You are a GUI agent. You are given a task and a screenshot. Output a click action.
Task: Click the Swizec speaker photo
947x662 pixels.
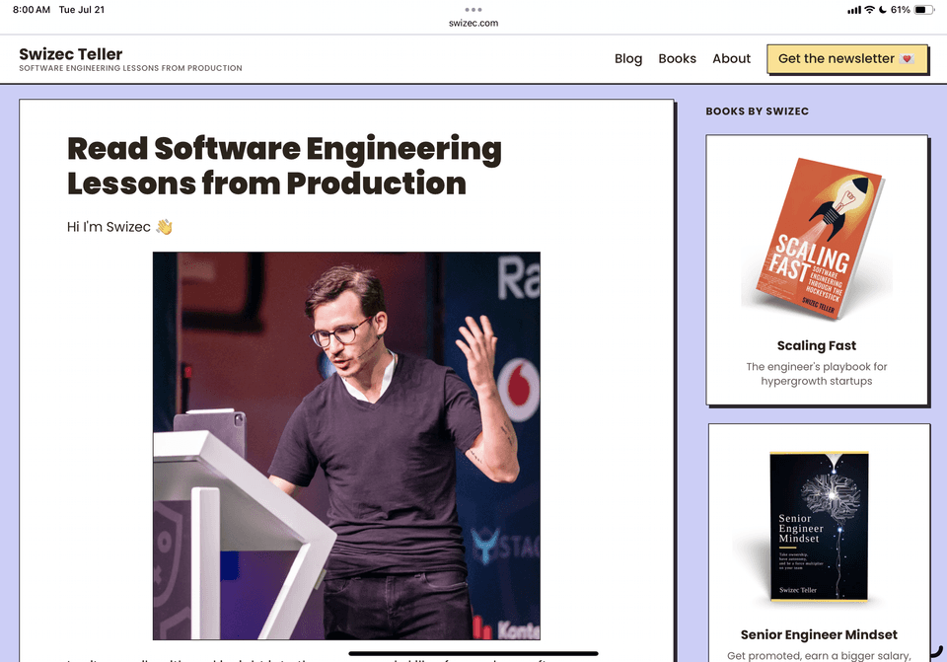(x=346, y=446)
